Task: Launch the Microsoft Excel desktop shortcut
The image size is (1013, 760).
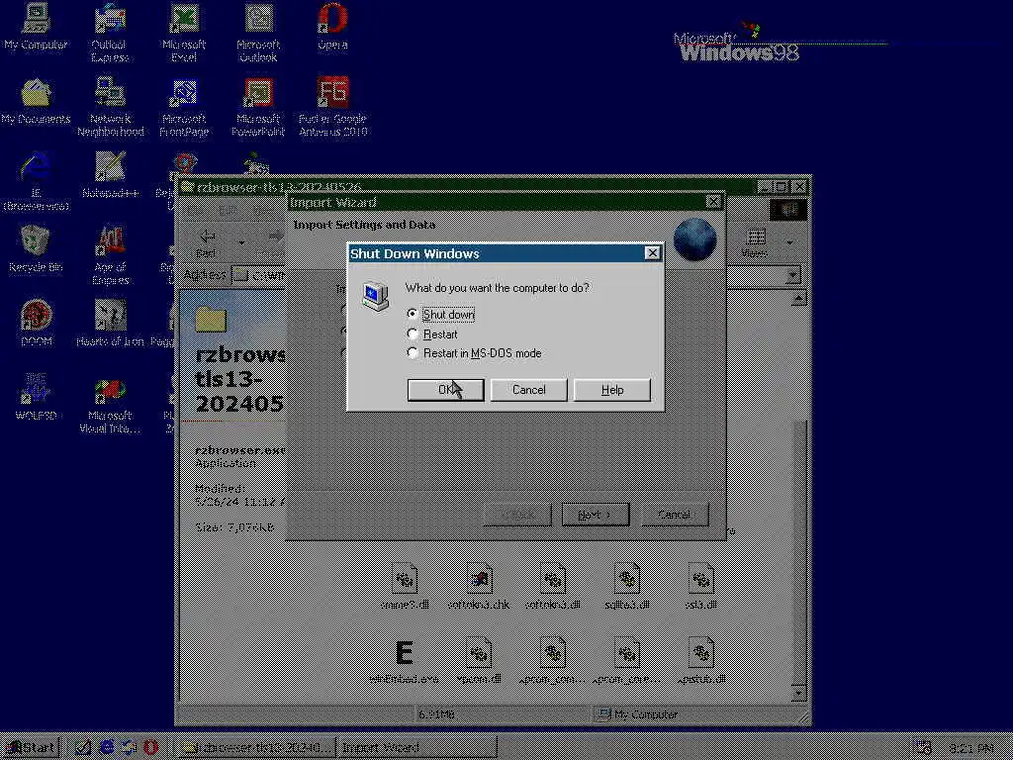Action: point(183,33)
